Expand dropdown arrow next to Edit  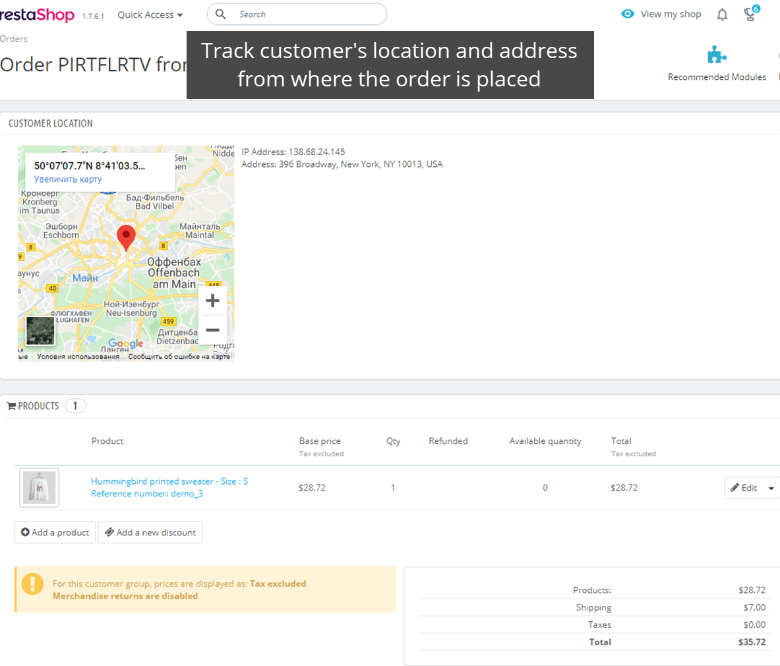(771, 488)
